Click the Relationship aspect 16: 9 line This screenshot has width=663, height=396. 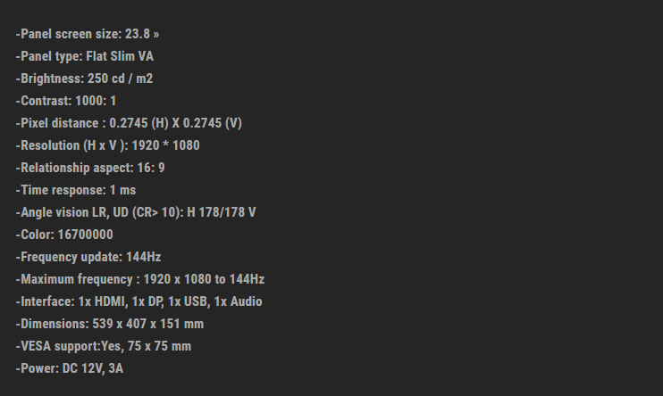tap(90, 168)
